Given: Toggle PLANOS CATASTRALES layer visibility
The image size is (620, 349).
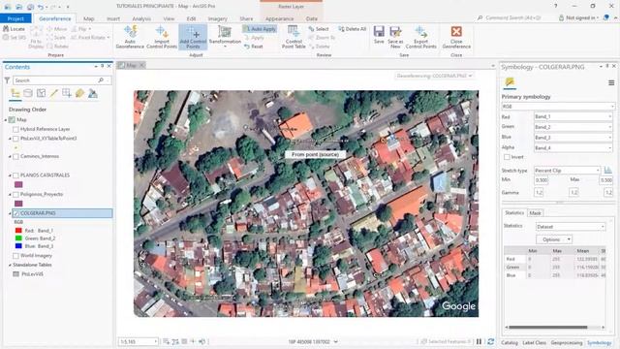Looking at the screenshot, I should tap(15, 174).
